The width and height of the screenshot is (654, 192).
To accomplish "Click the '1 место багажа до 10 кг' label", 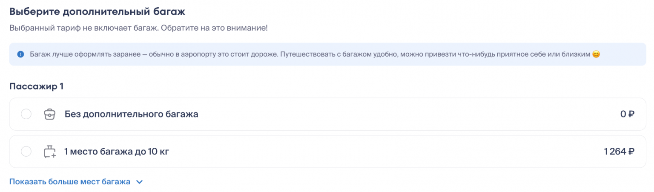I will [117, 152].
